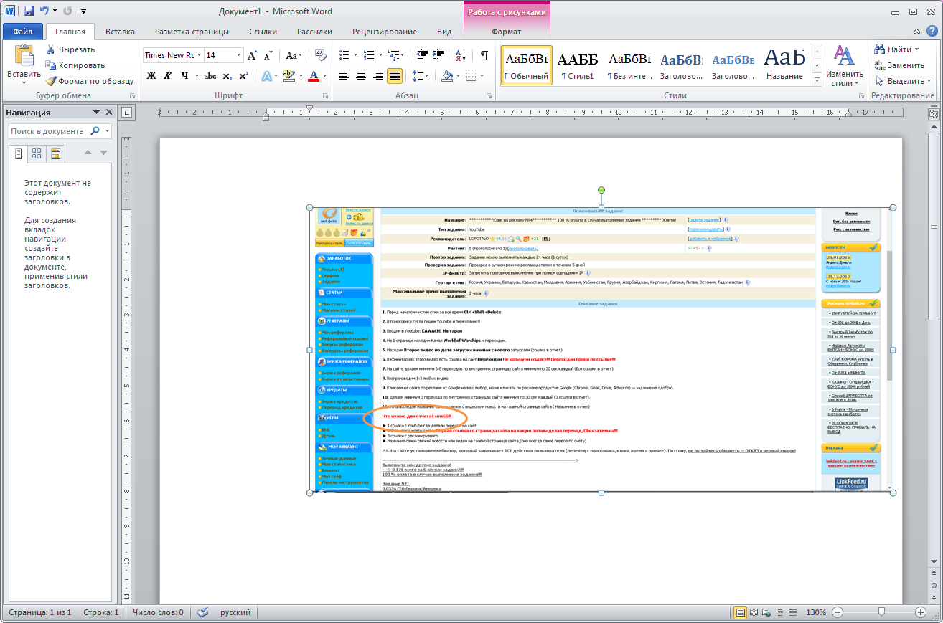Viewport: 943px width, 623px height.
Task: Align text to the left
Action: pyautogui.click(x=344, y=76)
